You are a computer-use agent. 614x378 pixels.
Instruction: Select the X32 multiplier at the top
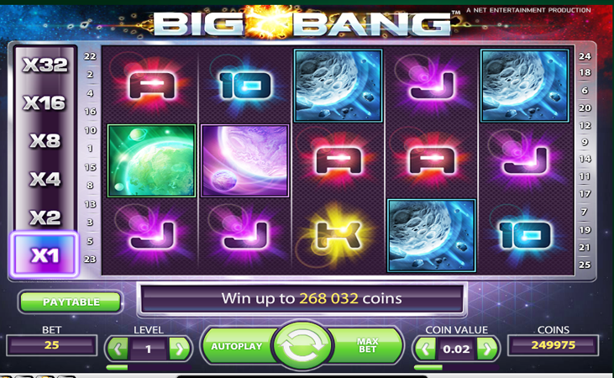(x=45, y=65)
